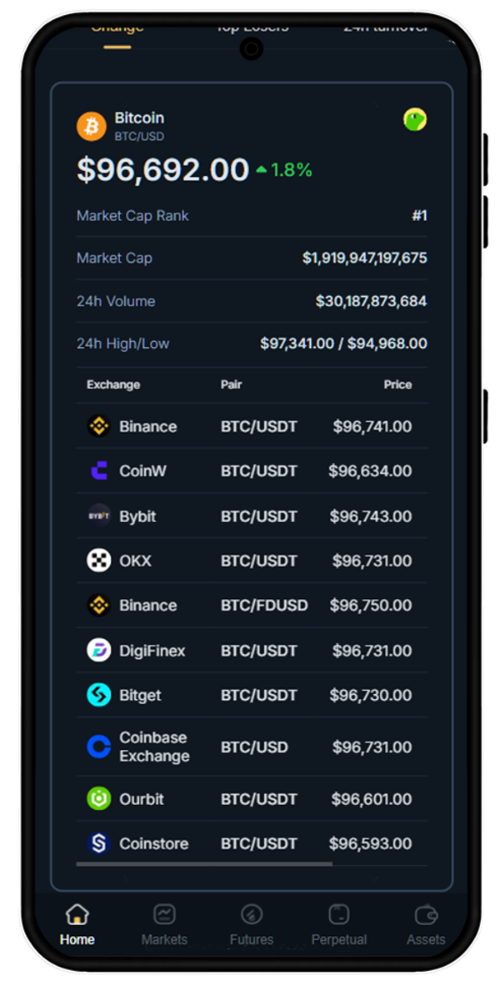Tap the Bitget exchange logo
500x986 pixels.
pyautogui.click(x=99, y=695)
